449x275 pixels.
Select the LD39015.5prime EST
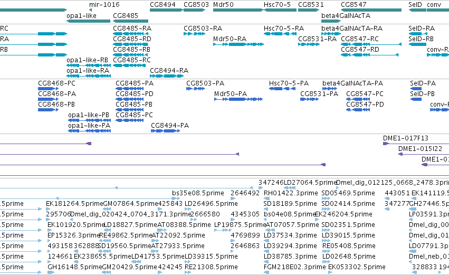pyautogui.click(x=349, y=235)
